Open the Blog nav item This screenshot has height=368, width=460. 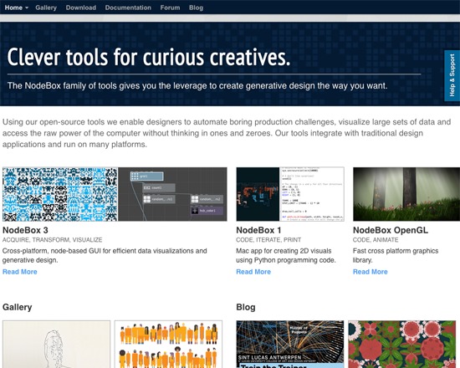pyautogui.click(x=196, y=8)
